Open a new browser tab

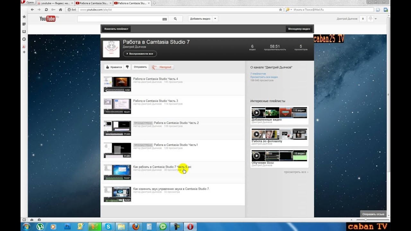click(154, 3)
